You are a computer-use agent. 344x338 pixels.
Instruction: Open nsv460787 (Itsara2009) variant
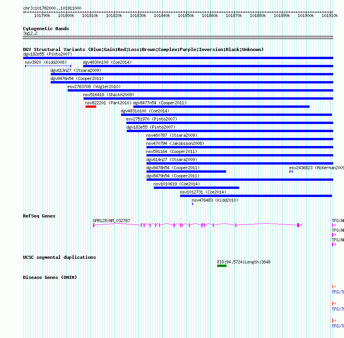[172, 135]
